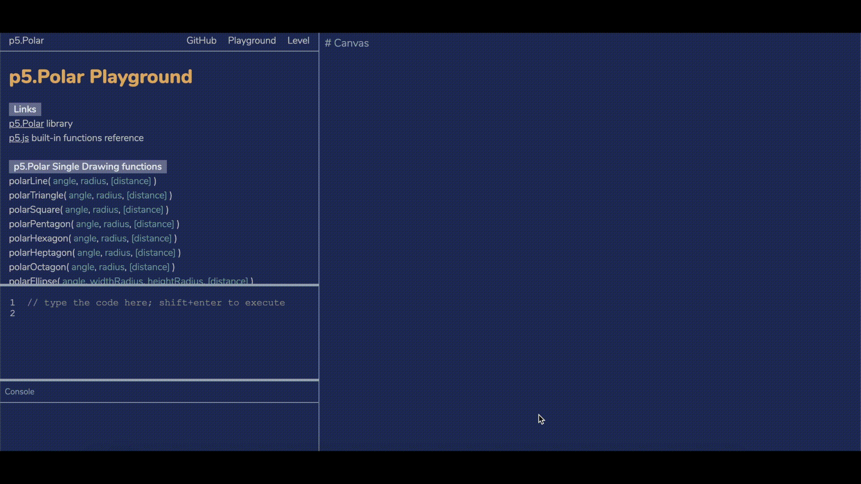Open the p5.js reference link
The width and height of the screenshot is (861, 484).
coord(19,138)
